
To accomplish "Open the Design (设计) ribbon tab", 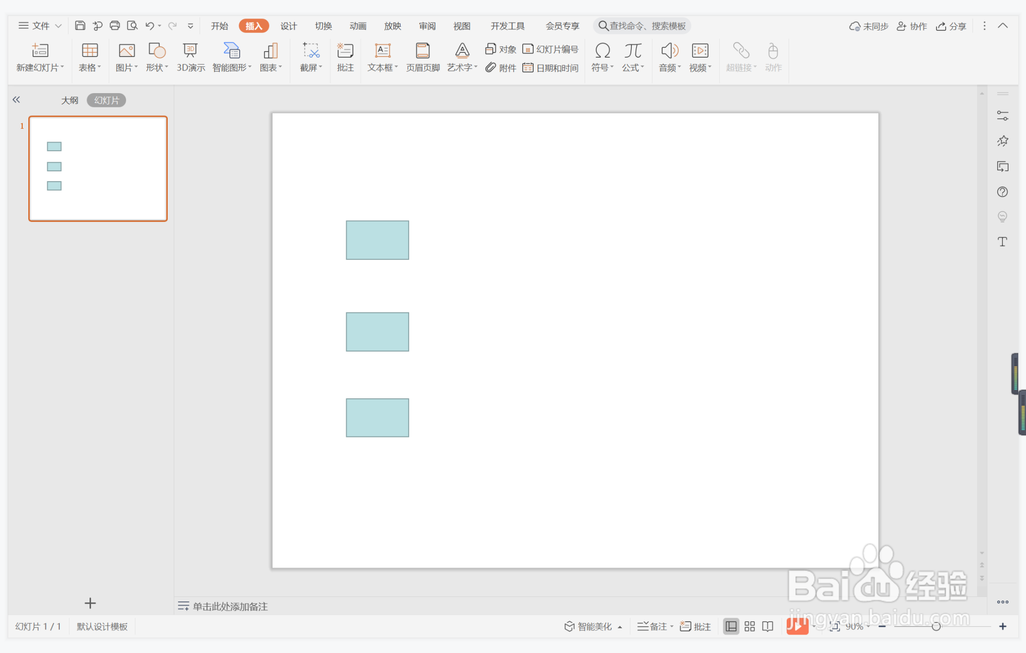I will point(288,26).
